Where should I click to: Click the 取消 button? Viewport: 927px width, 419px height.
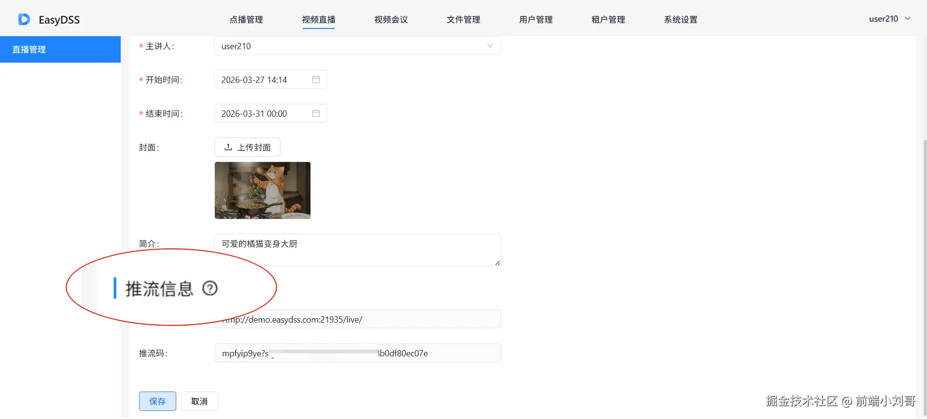[199, 401]
